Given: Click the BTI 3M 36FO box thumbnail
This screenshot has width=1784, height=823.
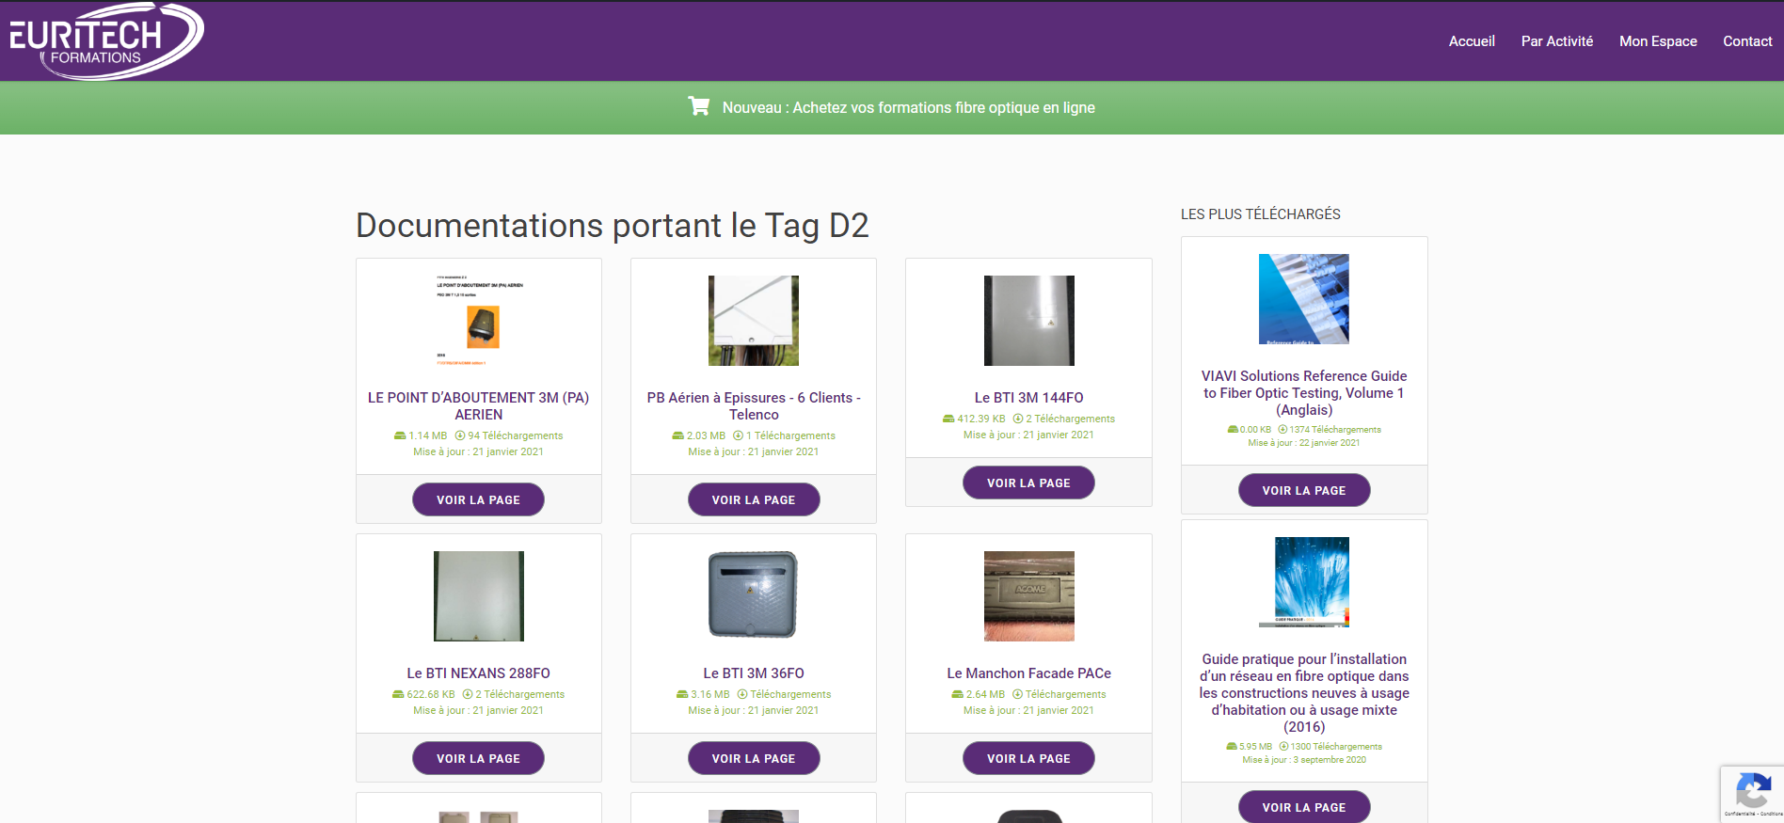Looking at the screenshot, I should pos(754,596).
